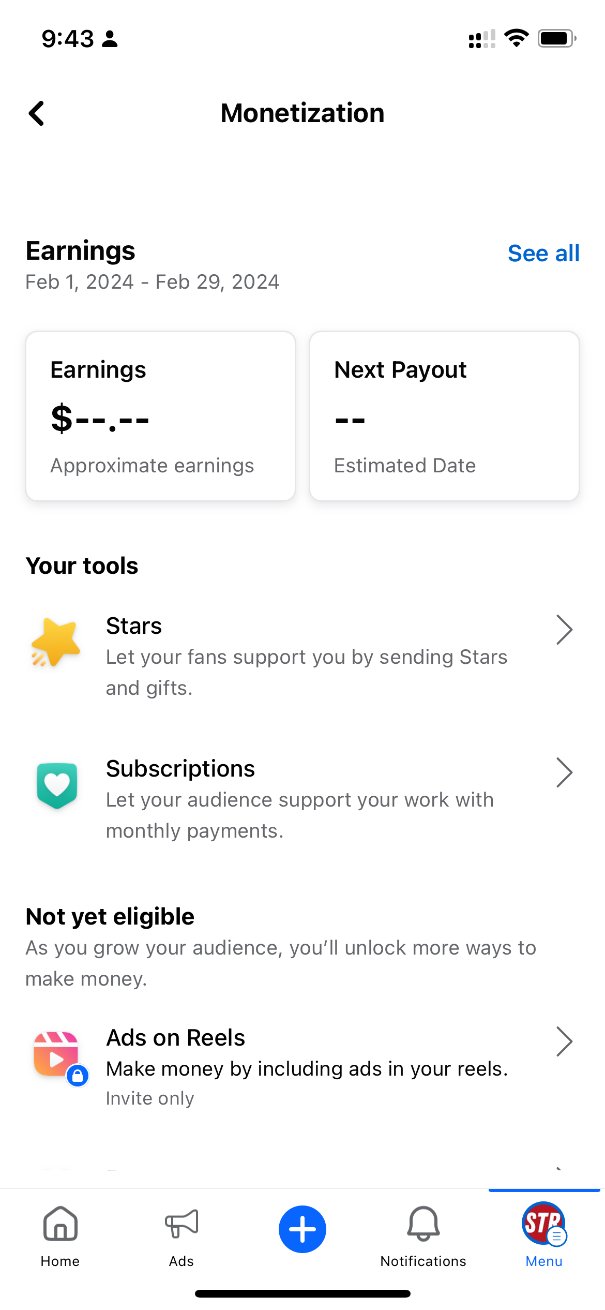Tap the Wi-Fi status icon
Image resolution: width=605 pixels, height=1310 pixels.
[516, 38]
